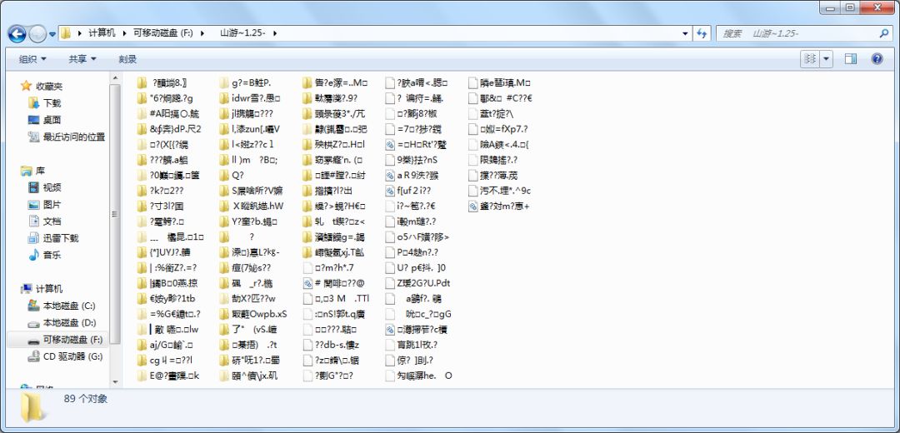Open the view options dropdown arrow
900x433 pixels.
pos(826,58)
